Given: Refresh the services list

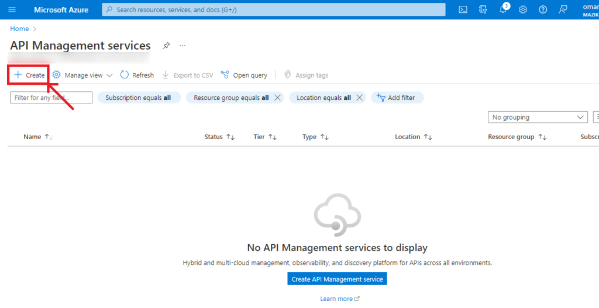Looking at the screenshot, I should point(137,75).
